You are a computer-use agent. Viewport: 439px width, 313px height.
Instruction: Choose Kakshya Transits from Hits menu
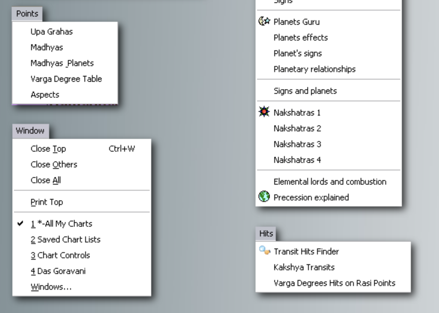click(304, 268)
